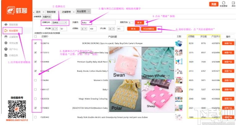The height and width of the screenshot is (125, 236).
Task: Toggle the select-all checkbox in table header
Action: (35, 36)
